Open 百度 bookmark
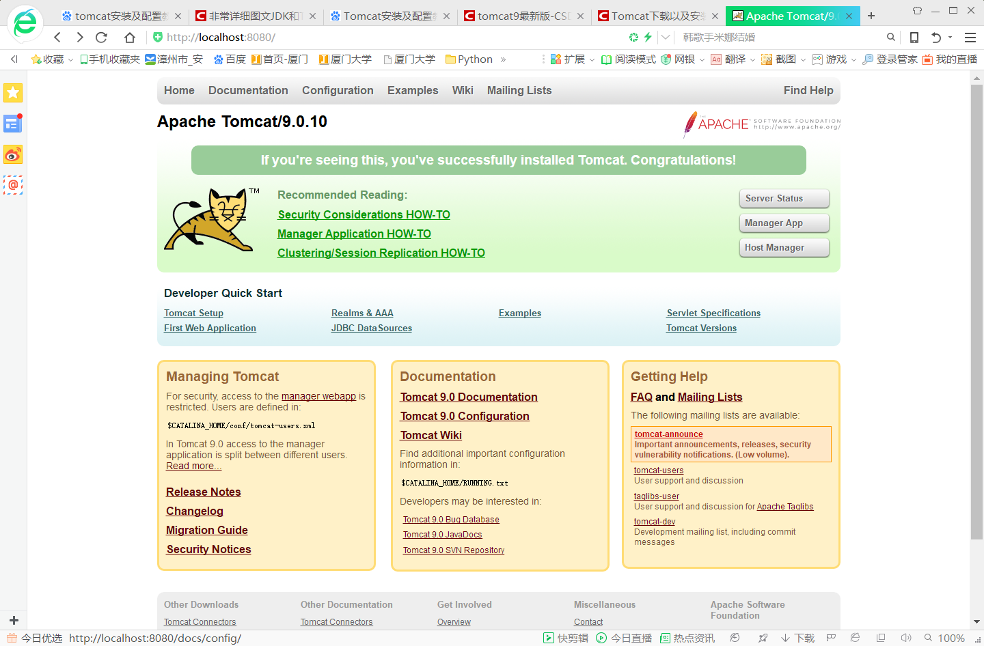Screen dimensions: 984x646 tap(230, 59)
